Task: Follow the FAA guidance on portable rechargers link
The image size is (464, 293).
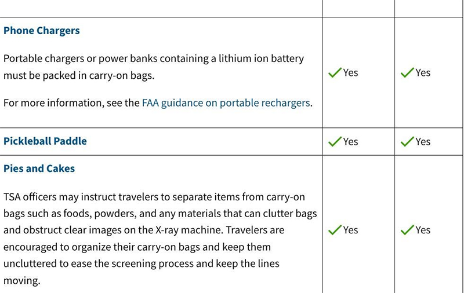Action: [226, 103]
